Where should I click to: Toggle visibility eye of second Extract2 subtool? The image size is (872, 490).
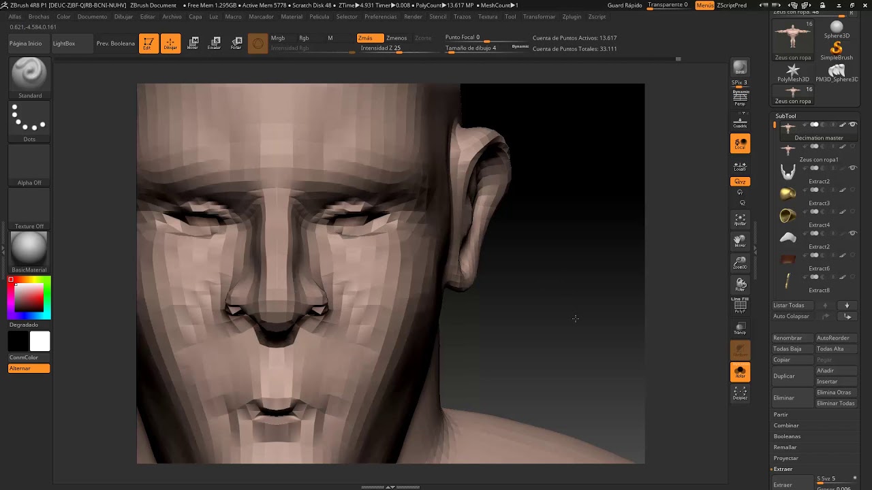[x=852, y=233]
